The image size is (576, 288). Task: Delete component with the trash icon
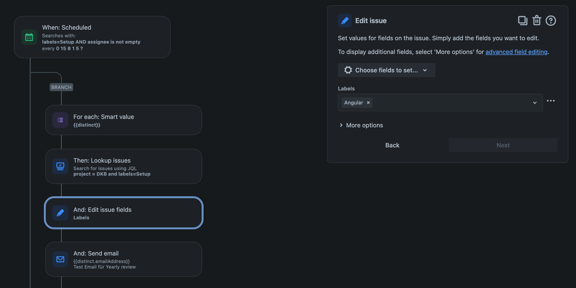537,21
